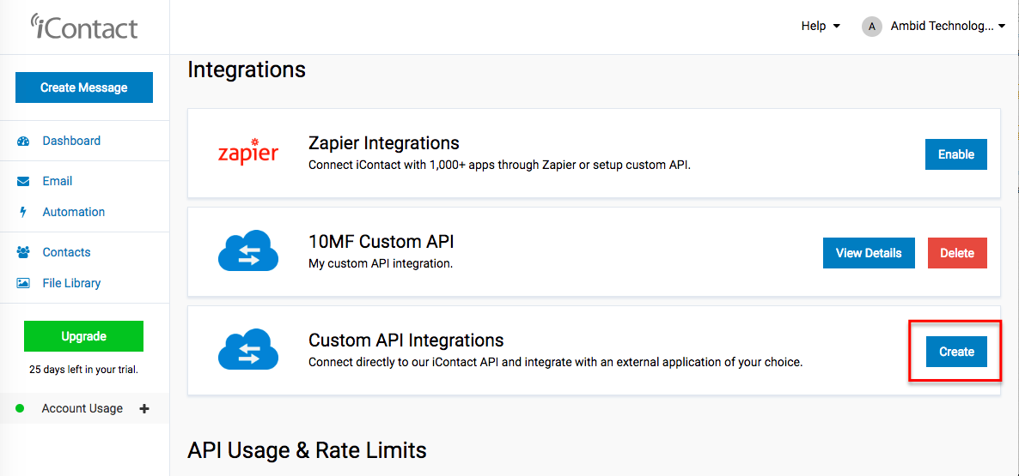The width and height of the screenshot is (1019, 476).
Task: Open the Help dropdown menu
Action: click(x=821, y=26)
